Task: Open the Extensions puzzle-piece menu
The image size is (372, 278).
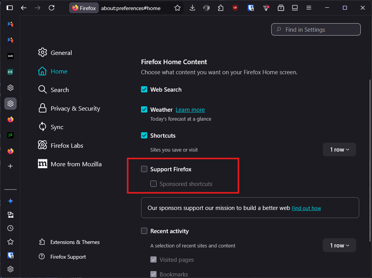Action: 221,8
